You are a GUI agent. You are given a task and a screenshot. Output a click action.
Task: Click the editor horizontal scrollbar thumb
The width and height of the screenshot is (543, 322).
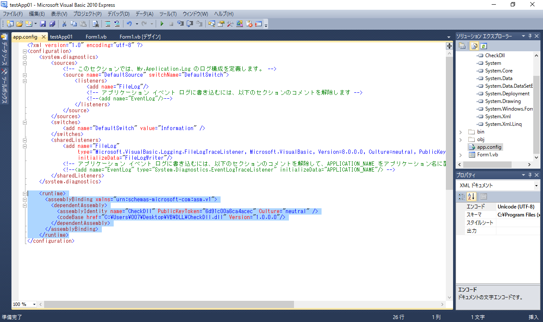click(x=169, y=304)
